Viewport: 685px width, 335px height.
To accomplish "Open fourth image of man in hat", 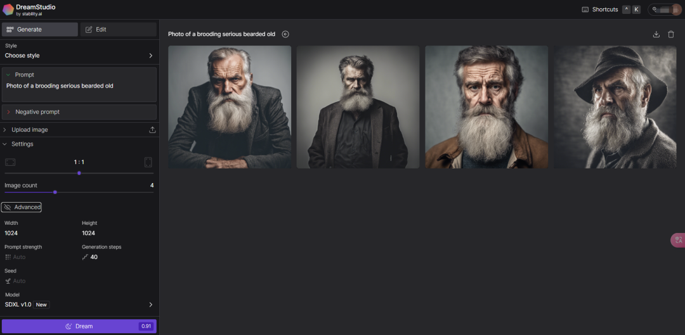I will point(615,107).
